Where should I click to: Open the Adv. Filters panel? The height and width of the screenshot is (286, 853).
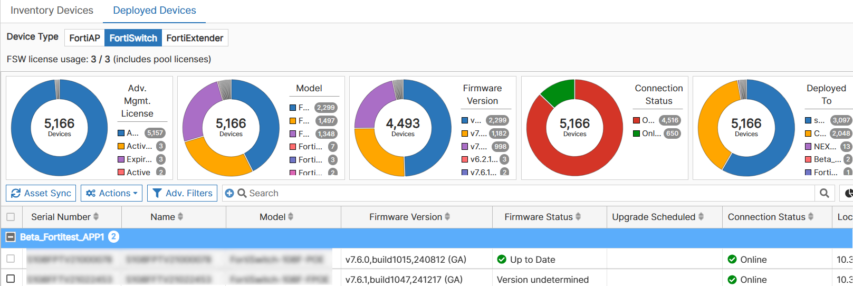pos(183,193)
